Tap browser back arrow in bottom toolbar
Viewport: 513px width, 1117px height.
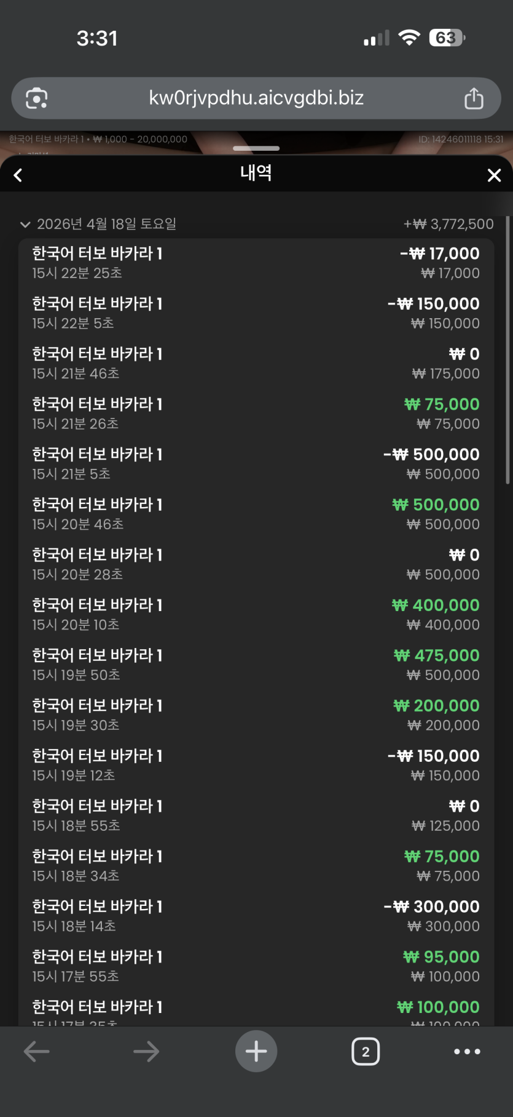coord(37,1051)
